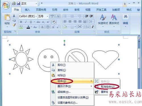
Task: Switch to the Format (格式) tab
Action: [129, 10]
